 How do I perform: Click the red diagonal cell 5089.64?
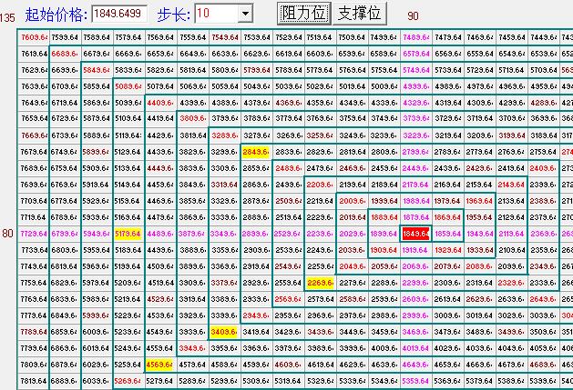pos(128,86)
